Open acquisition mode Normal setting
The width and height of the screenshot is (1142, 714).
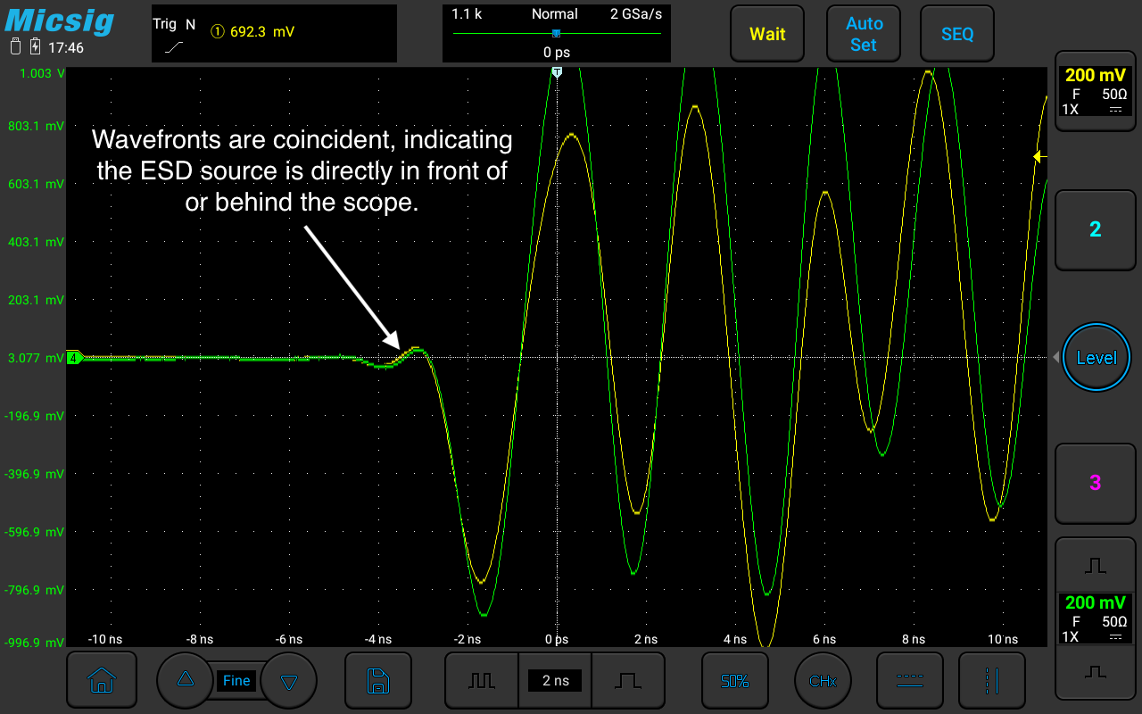pos(555,14)
